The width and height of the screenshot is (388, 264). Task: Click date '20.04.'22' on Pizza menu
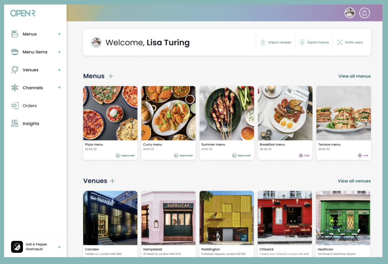click(91, 149)
